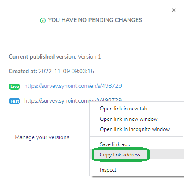Click the green Live badge
184x178 pixels.
pos(15,87)
